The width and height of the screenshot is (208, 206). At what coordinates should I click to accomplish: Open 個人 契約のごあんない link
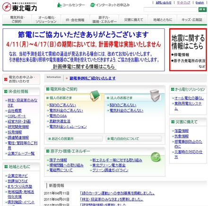[62, 105]
